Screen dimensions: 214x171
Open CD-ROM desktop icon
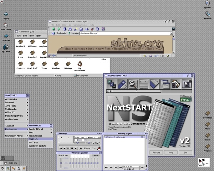coord(6,38)
